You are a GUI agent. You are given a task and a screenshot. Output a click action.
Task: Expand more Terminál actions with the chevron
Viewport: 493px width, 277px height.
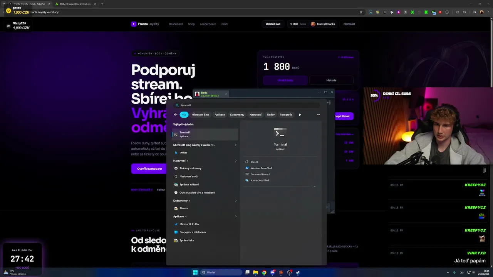tap(314, 187)
